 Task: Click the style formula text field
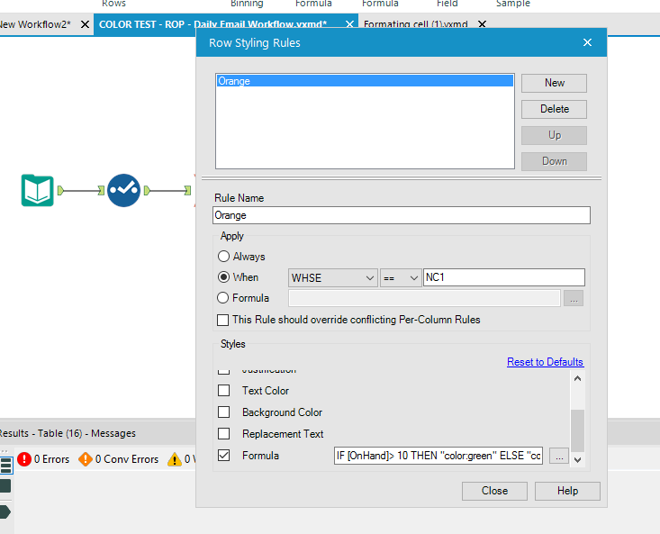[x=438, y=456]
